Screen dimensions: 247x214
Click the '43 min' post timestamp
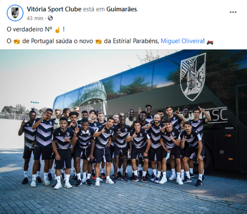click(35, 18)
